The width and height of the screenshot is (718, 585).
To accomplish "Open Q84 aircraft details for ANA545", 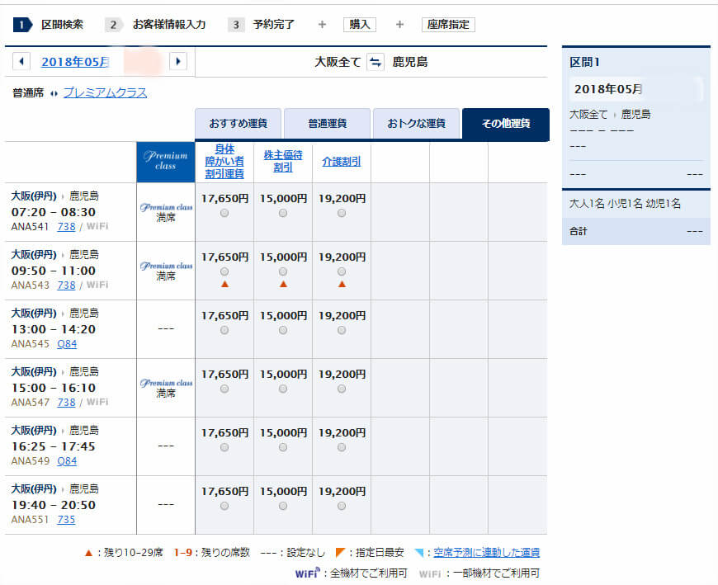I will click(66, 344).
